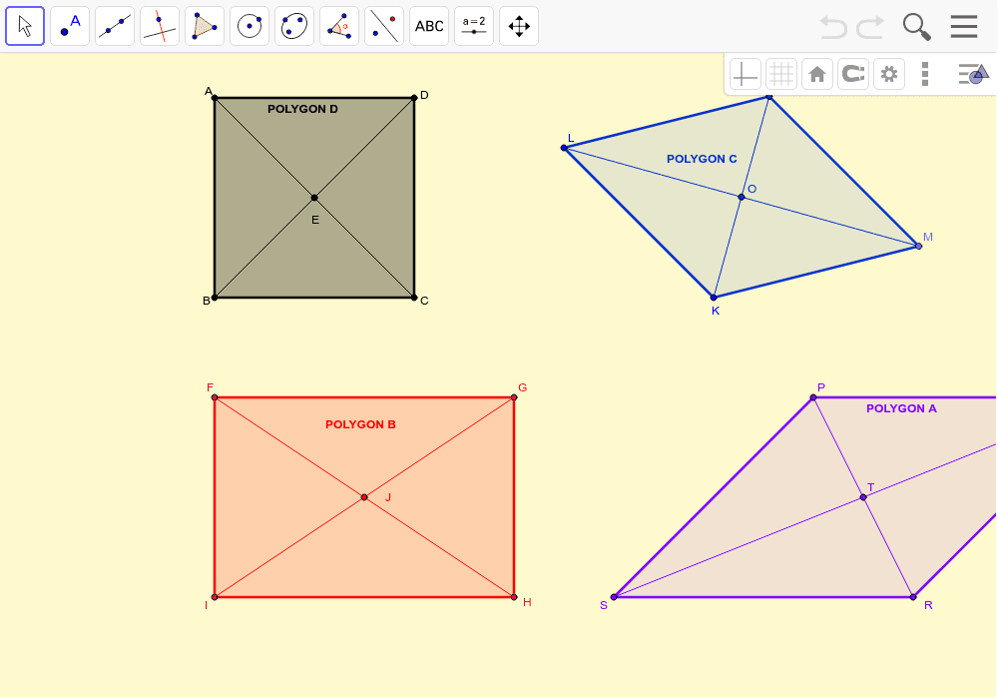The width and height of the screenshot is (998, 699).
Task: Open graphics view settings gear
Action: [889, 75]
